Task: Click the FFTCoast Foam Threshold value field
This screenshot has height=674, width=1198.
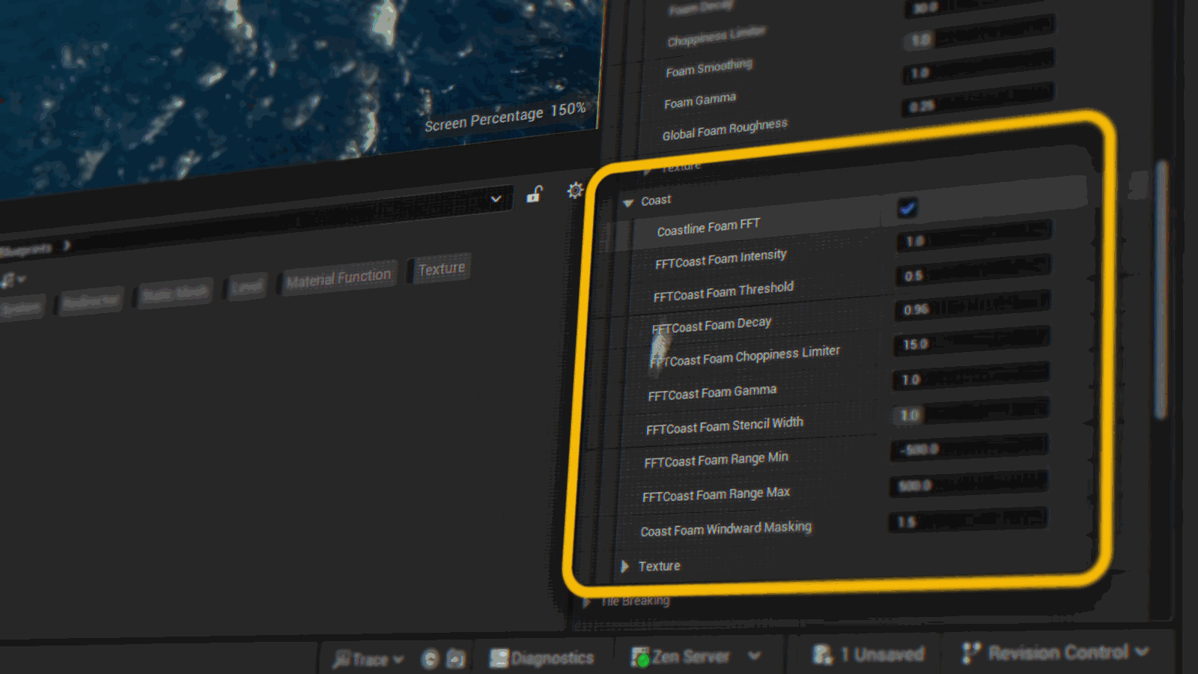Action: 973,270
